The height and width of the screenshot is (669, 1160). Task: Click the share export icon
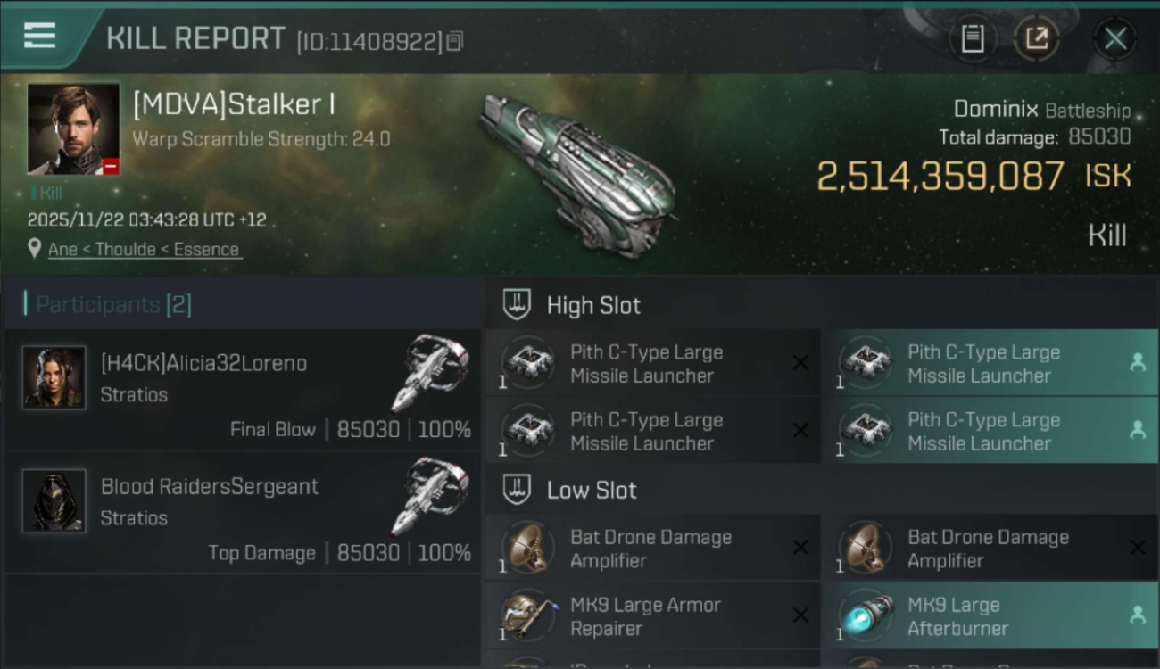[x=1036, y=38]
